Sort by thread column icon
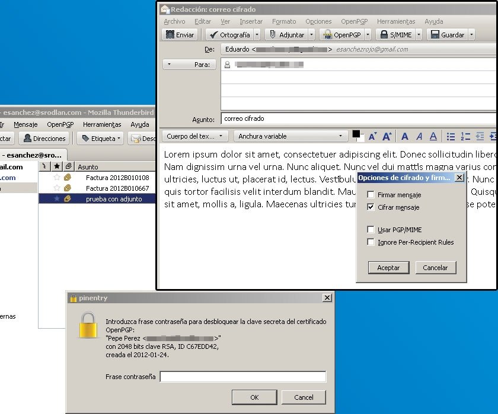Image resolution: width=498 pixels, height=414 pixels. pos(44,166)
